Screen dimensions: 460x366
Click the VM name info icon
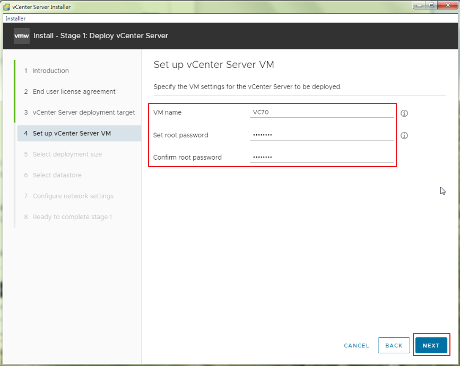point(404,113)
